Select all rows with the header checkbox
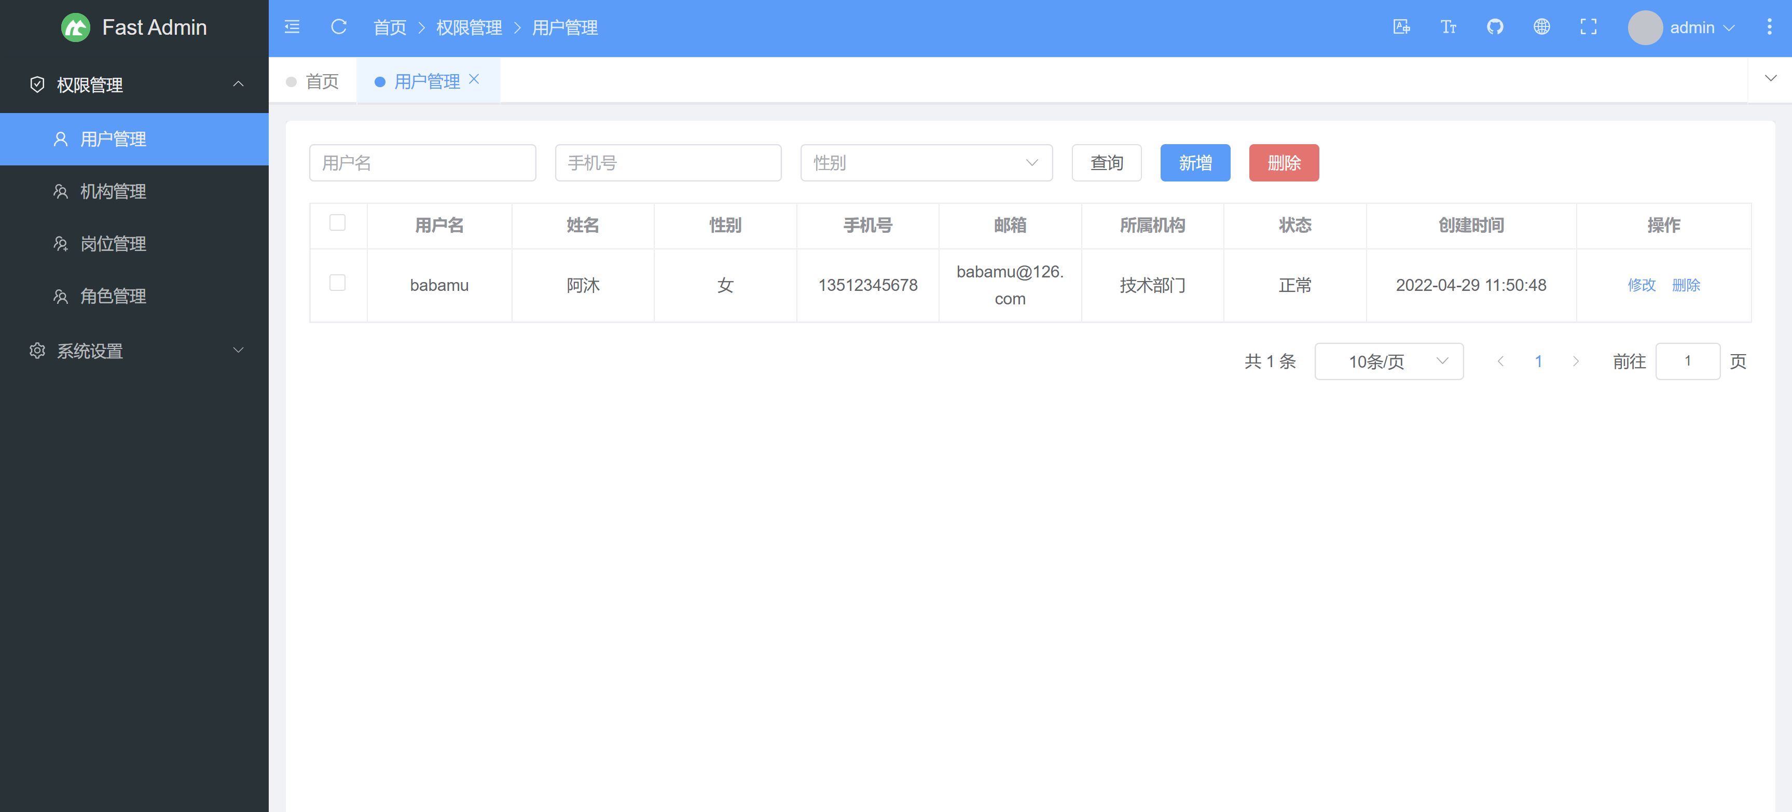Viewport: 1792px width, 812px height. pos(338,223)
